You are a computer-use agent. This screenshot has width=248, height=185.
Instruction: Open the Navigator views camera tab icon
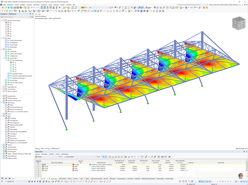coord(10,178)
